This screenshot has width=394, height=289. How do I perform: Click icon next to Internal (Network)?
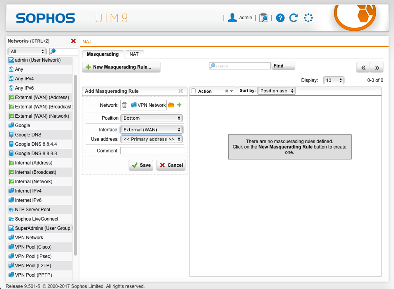11,182
